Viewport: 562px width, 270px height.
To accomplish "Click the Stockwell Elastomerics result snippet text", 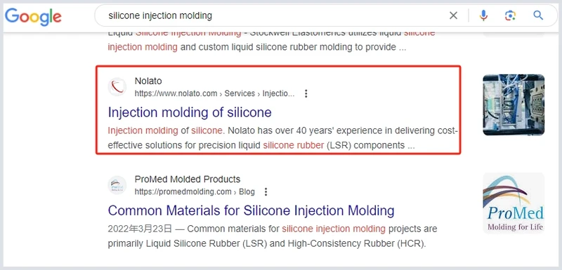I will tap(271, 40).
